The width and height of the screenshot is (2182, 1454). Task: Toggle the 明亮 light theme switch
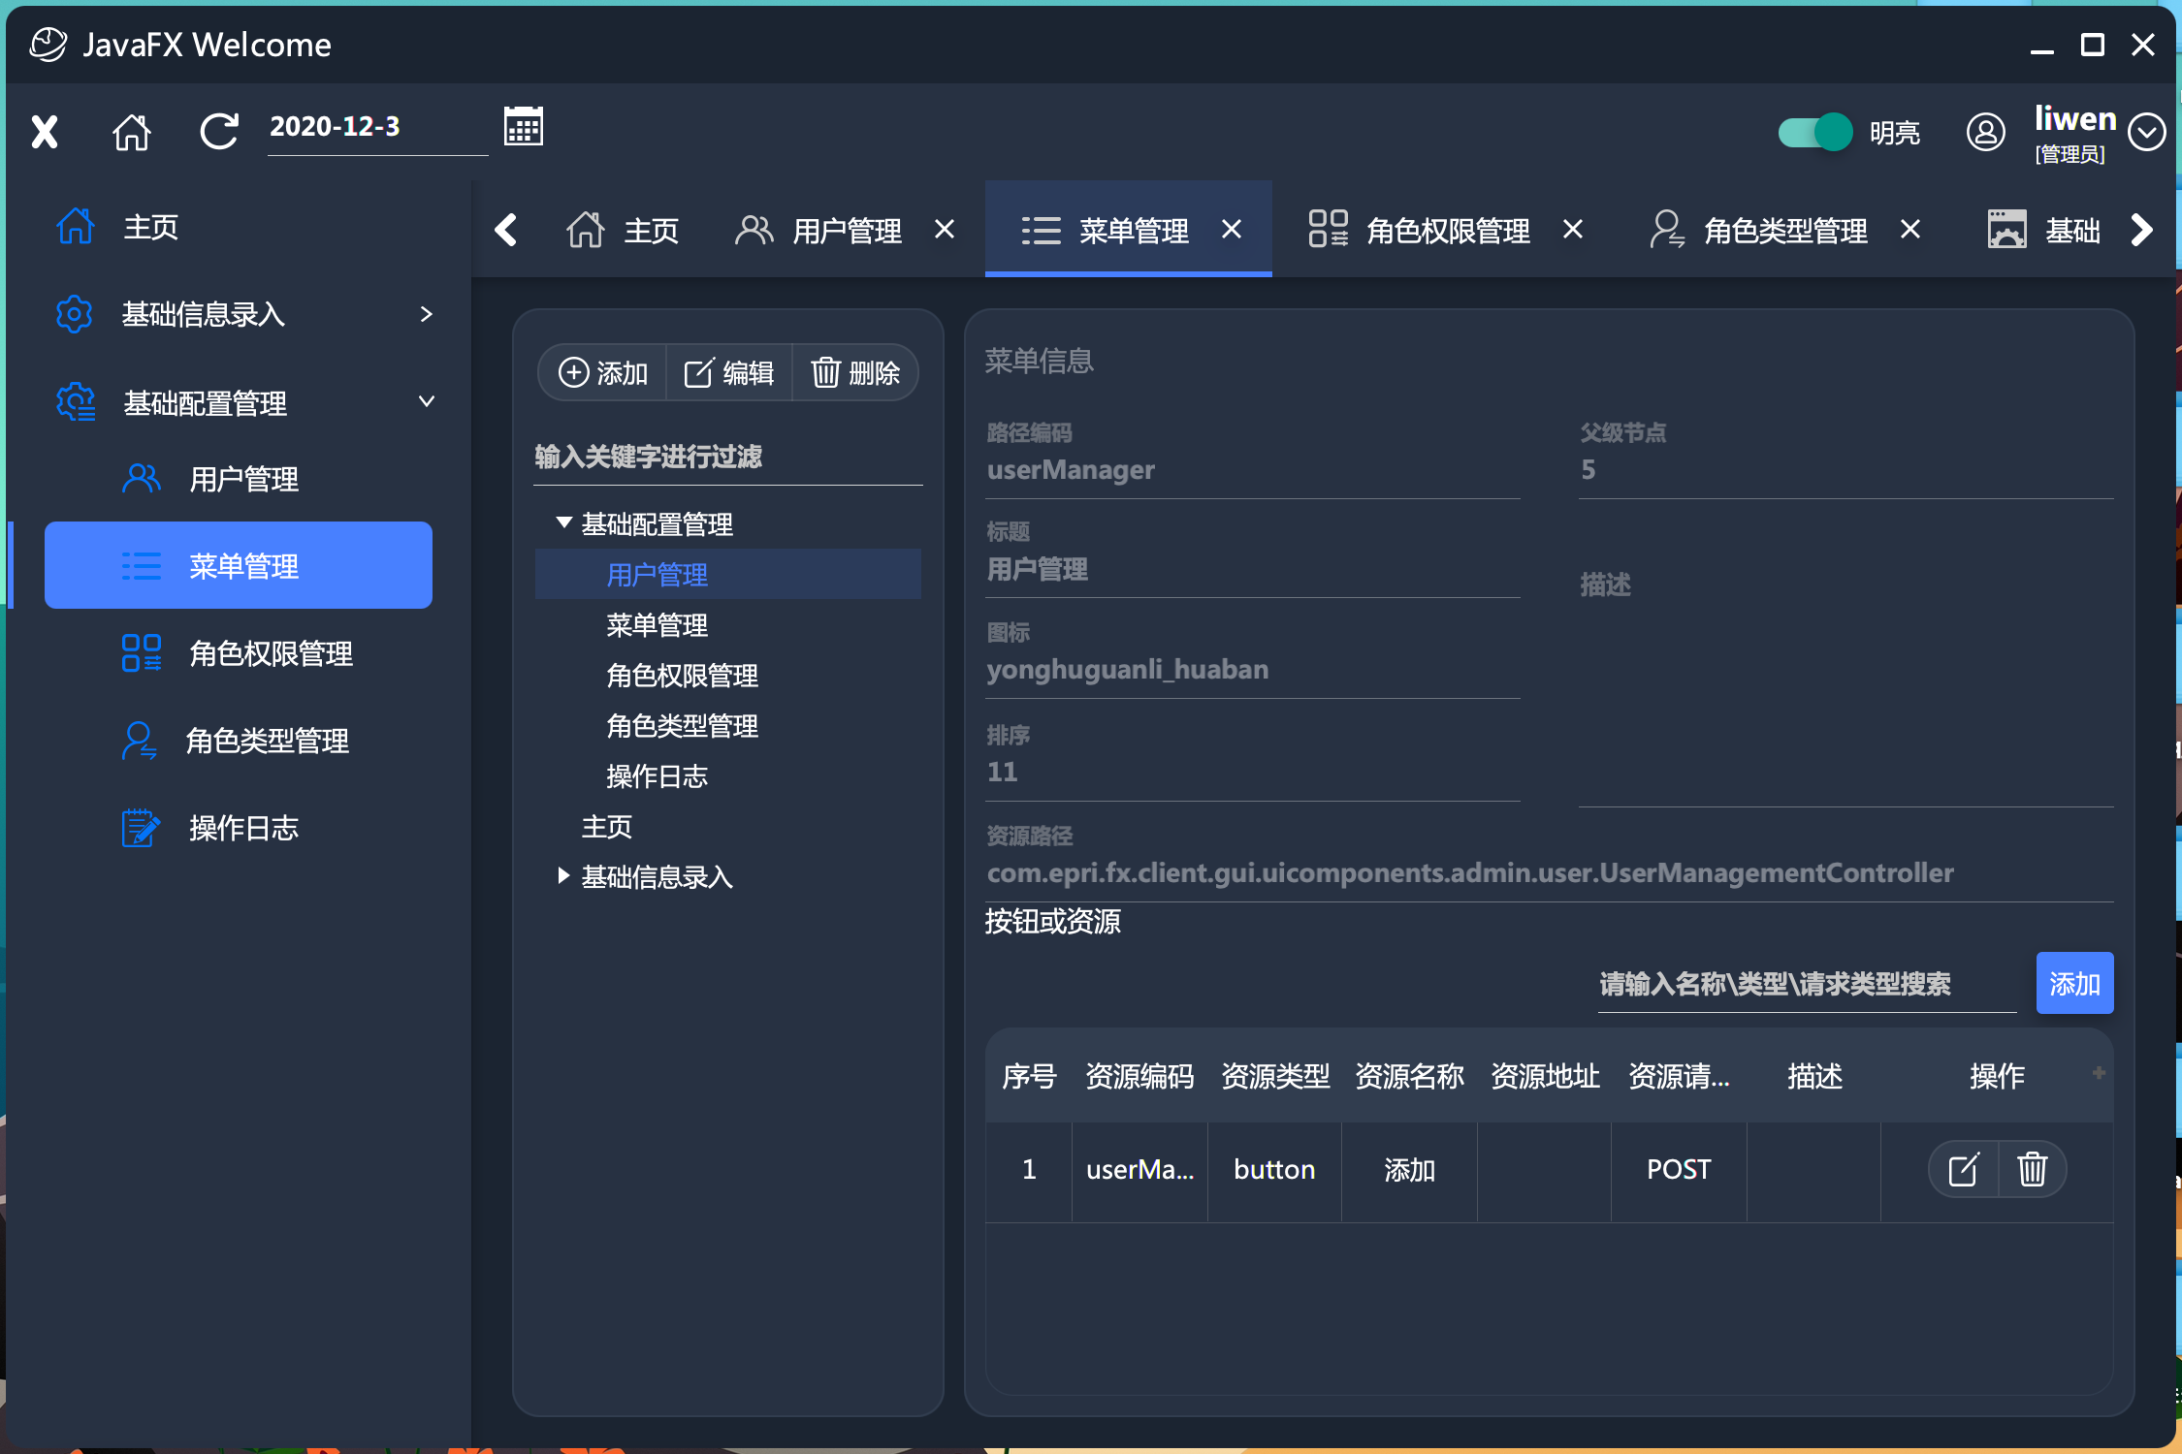pyautogui.click(x=1814, y=132)
